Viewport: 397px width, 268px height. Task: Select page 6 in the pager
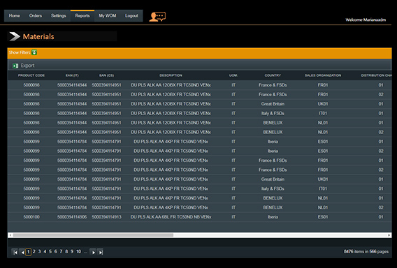click(x=56, y=251)
